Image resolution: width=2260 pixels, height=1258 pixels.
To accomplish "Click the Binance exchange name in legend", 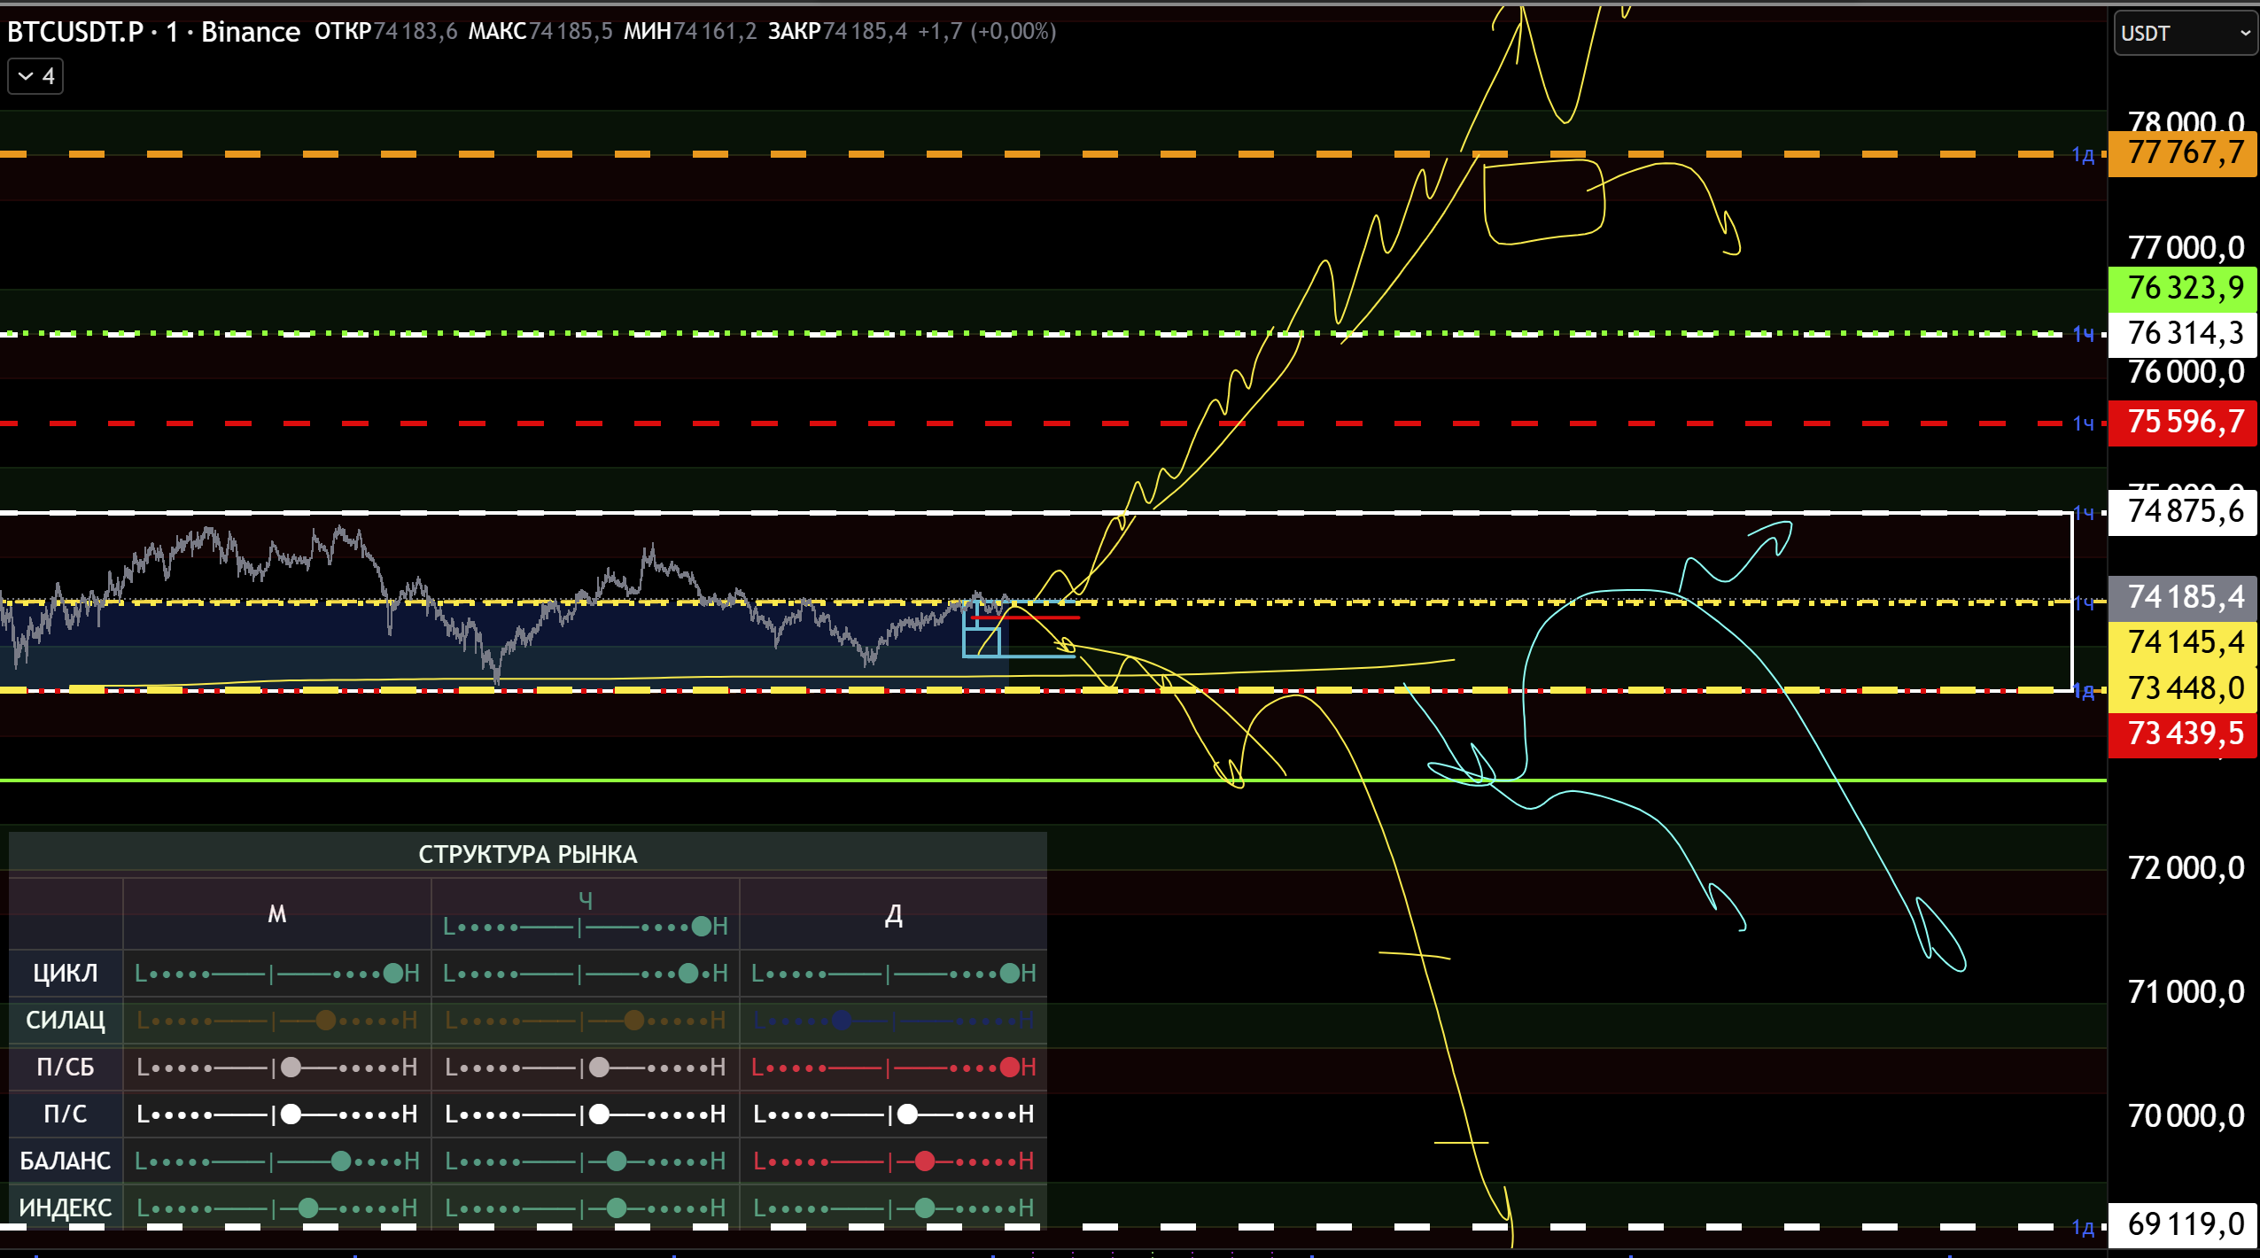I will pyautogui.click(x=250, y=32).
